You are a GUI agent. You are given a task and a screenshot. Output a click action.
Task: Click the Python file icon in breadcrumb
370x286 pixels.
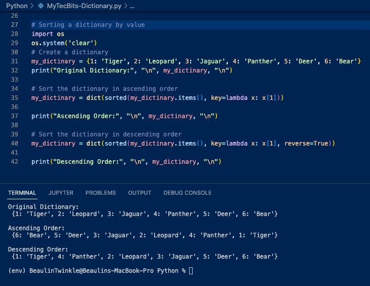point(41,6)
